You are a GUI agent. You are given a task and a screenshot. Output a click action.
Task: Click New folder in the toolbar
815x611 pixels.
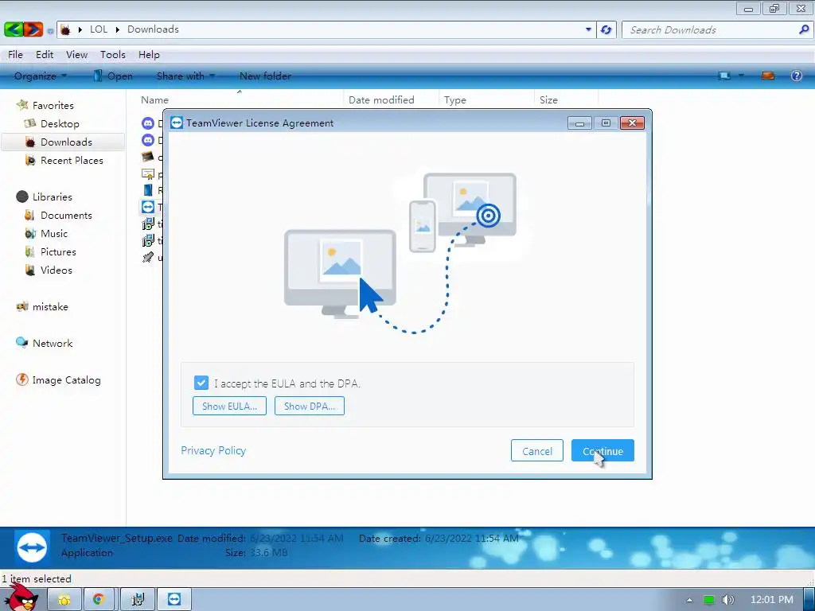pyautogui.click(x=265, y=76)
